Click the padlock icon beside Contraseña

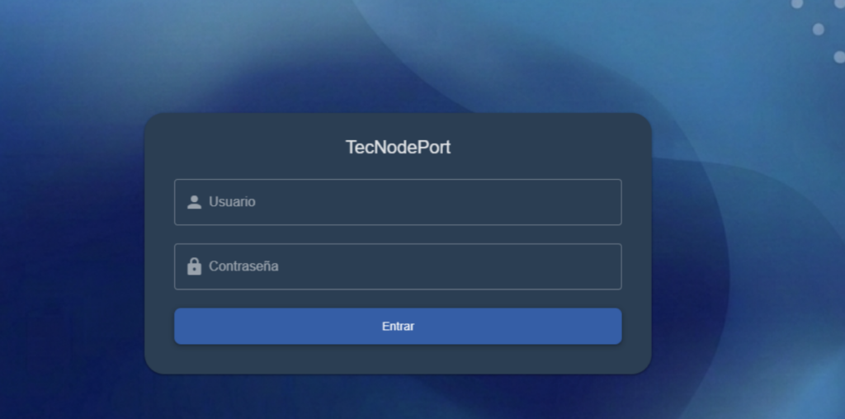coord(194,266)
